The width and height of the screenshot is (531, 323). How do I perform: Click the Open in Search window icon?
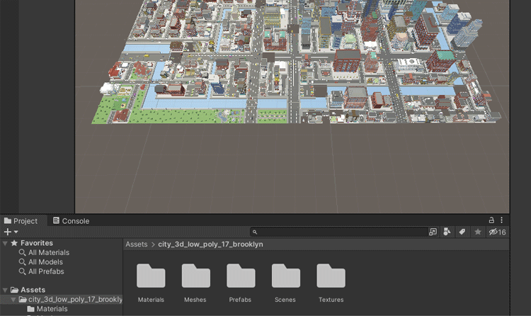pyautogui.click(x=433, y=232)
